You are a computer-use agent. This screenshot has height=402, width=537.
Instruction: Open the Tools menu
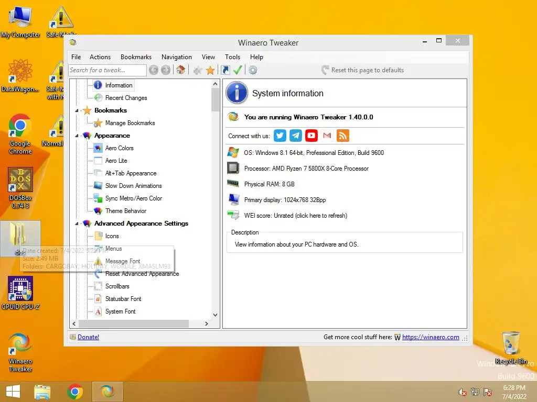[x=232, y=57]
